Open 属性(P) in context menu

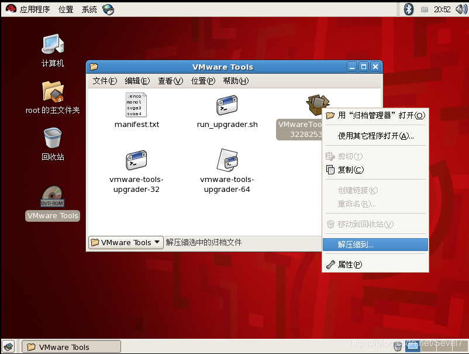pyautogui.click(x=375, y=264)
